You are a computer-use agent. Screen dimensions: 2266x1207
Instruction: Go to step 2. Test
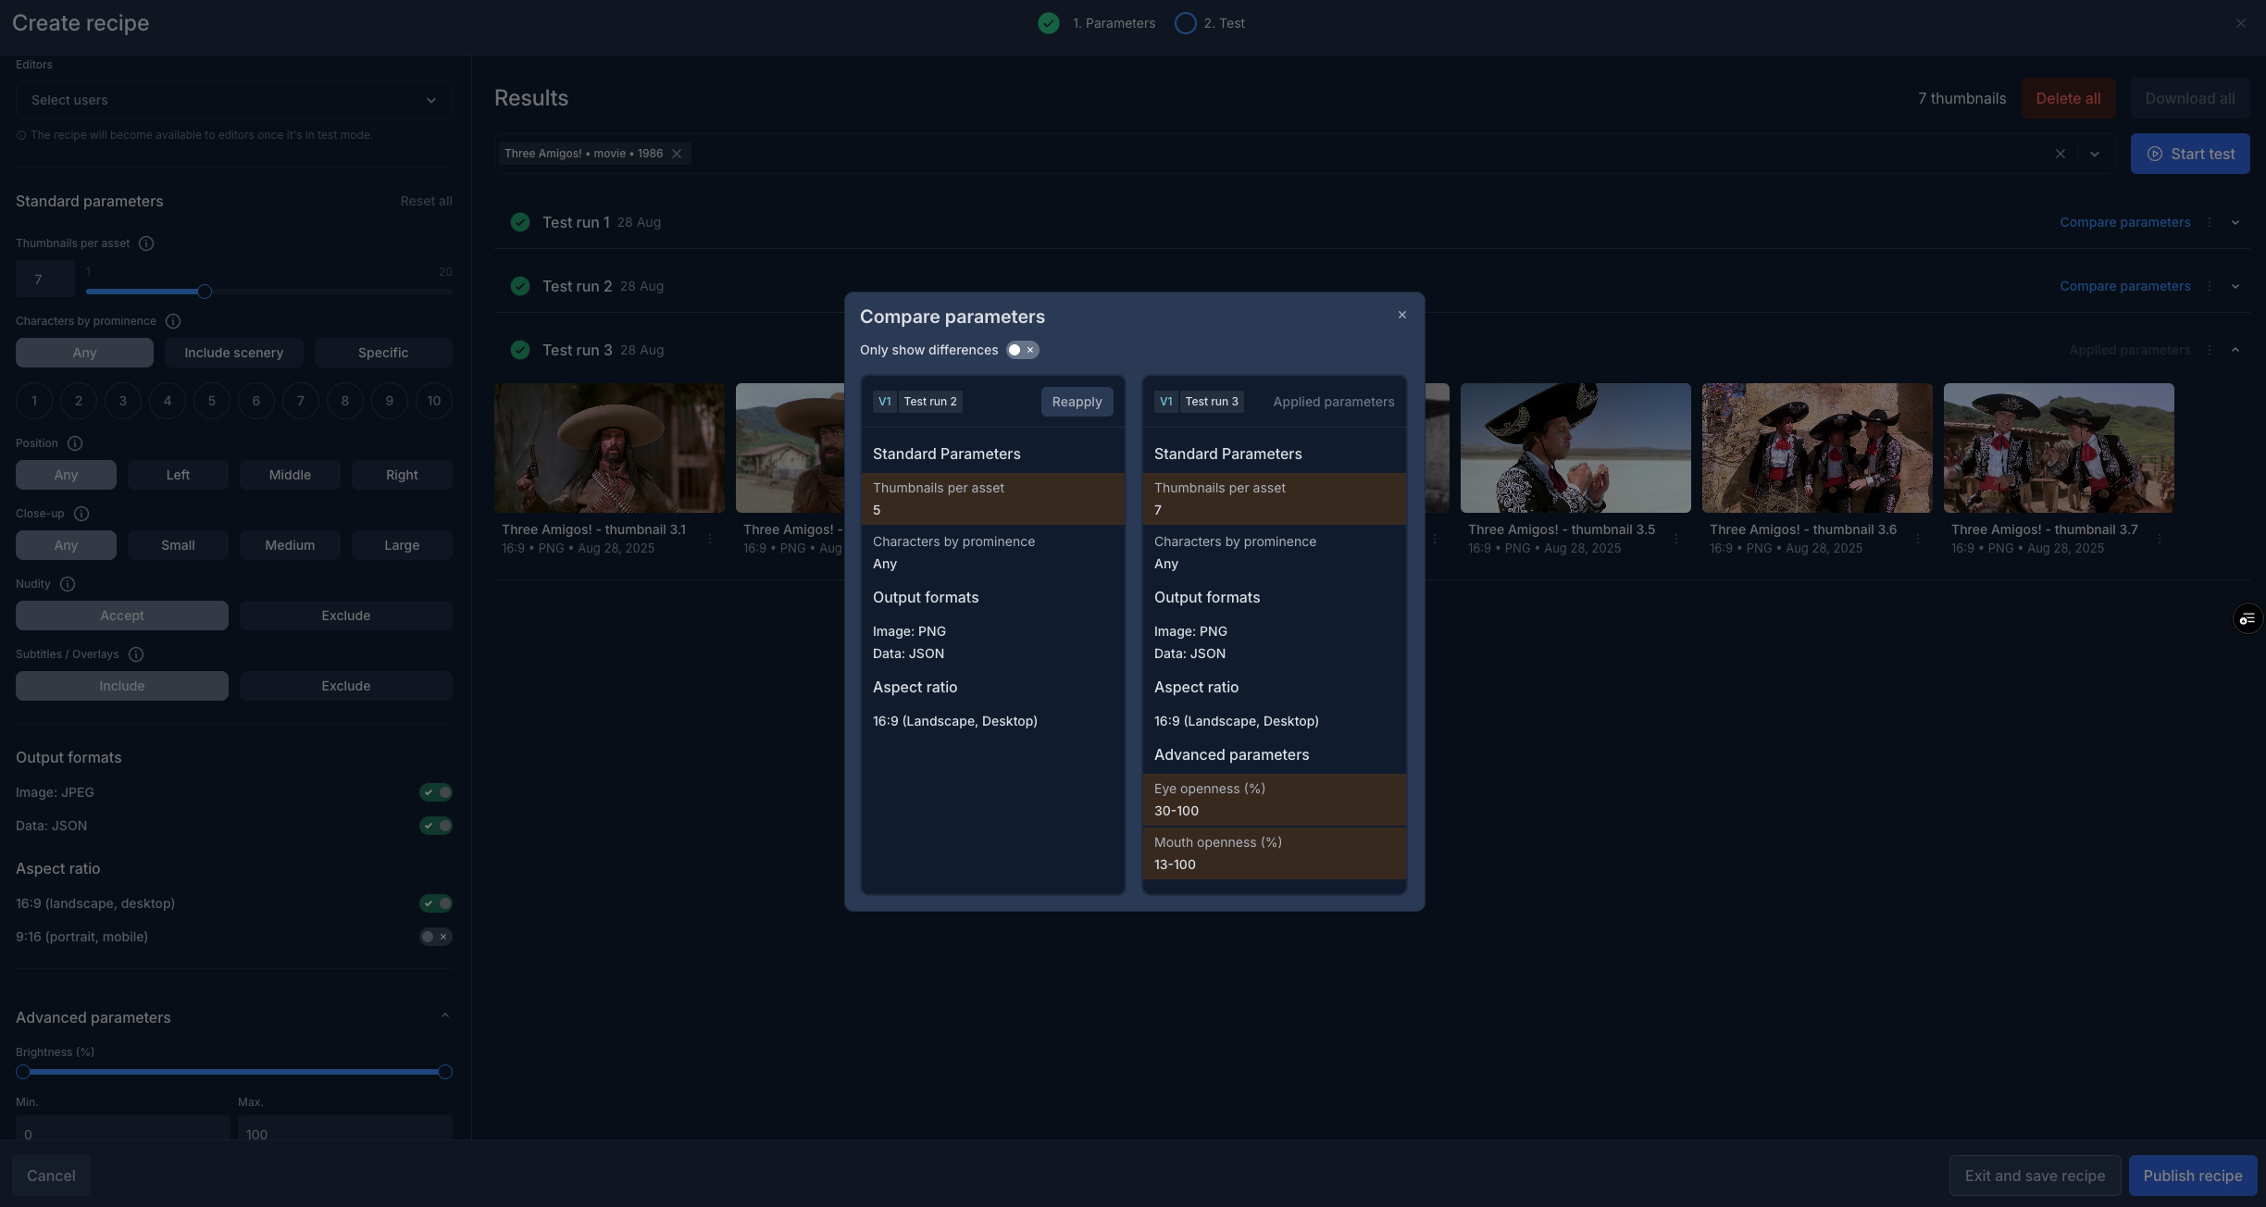point(1211,23)
